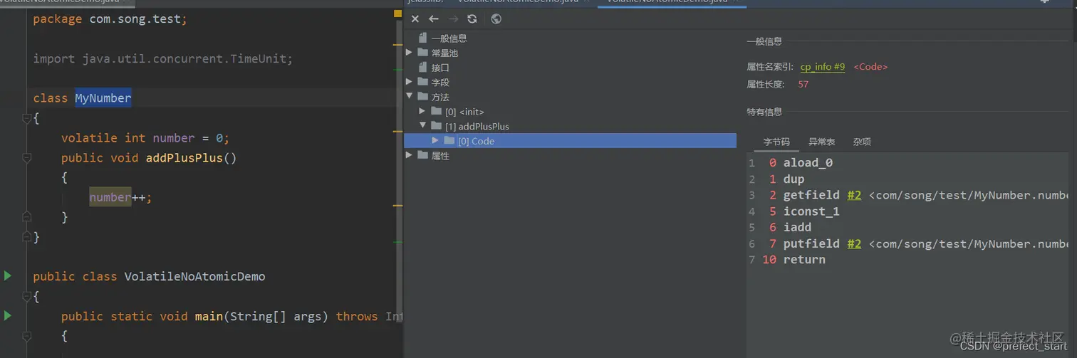
Task: Click the VolatileNoAtomicDemo class name in the editor
Action: [x=194, y=276]
